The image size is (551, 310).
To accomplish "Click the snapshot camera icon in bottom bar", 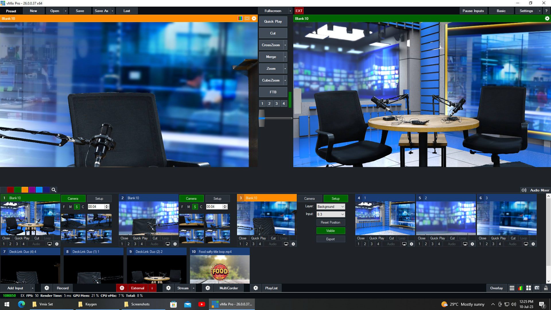I will pos(537,288).
